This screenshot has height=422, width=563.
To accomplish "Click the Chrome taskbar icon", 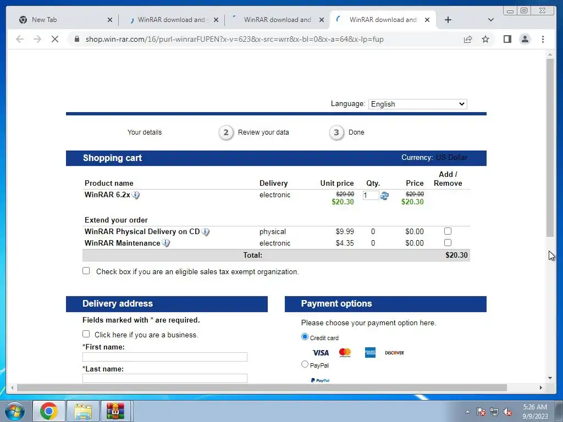I will [49, 411].
